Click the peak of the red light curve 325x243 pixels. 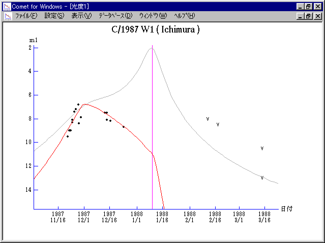click(84, 104)
